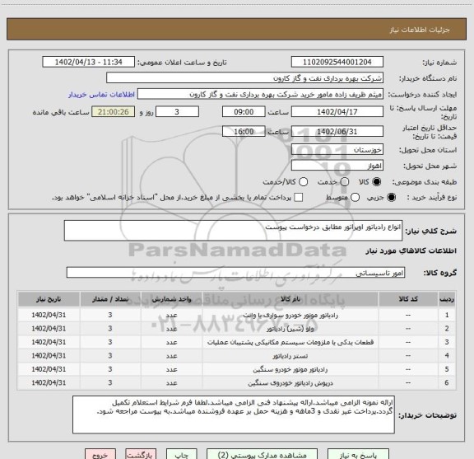Click the تعداد / مقدار column header
474x459 pixels.
pos(110,299)
